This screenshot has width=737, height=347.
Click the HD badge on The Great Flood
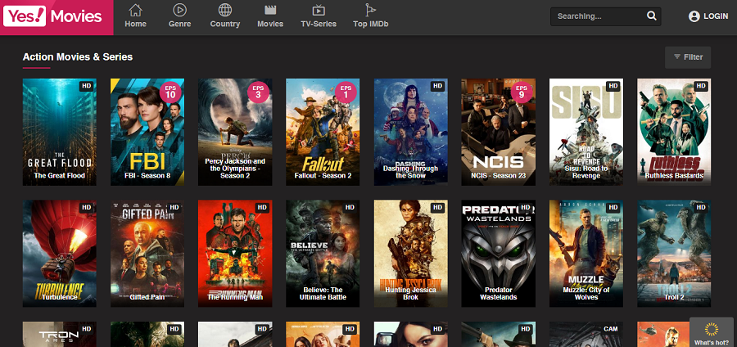(x=86, y=86)
